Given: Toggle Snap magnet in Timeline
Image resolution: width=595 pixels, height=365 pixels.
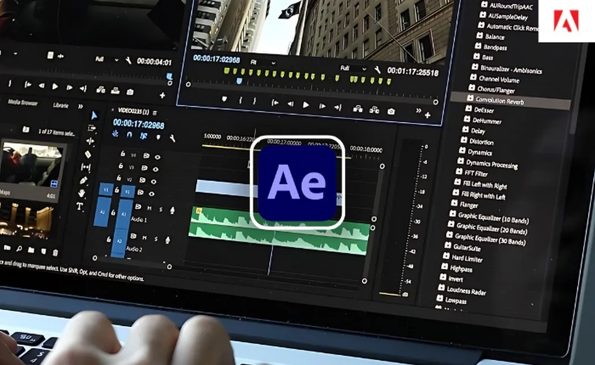Looking at the screenshot, I should (129, 135).
